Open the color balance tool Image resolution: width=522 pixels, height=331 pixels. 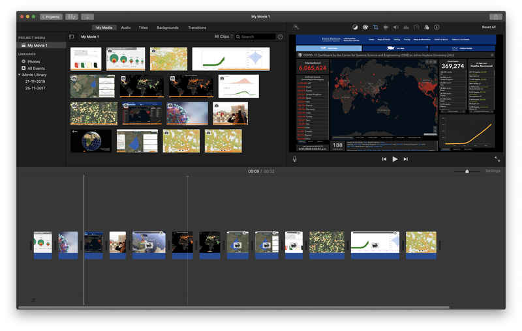(355, 27)
